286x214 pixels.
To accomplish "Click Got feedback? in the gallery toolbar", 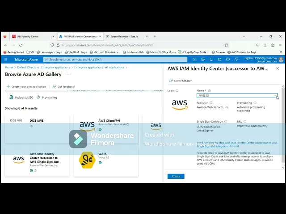I will [x=64, y=86].
